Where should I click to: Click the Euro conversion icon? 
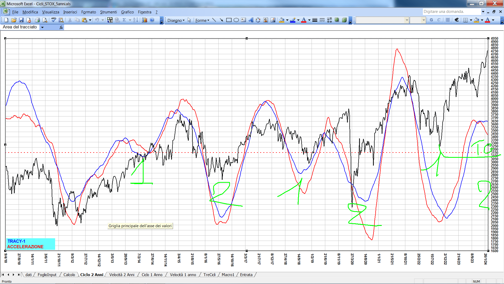point(110,20)
